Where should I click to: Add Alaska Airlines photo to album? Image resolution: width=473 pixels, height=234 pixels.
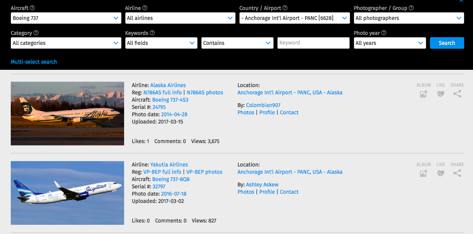point(423,94)
